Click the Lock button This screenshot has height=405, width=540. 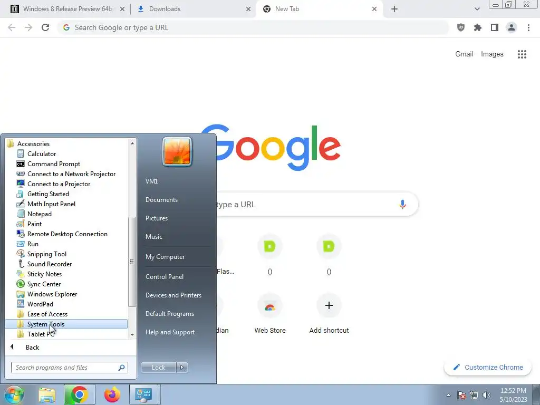click(x=158, y=368)
